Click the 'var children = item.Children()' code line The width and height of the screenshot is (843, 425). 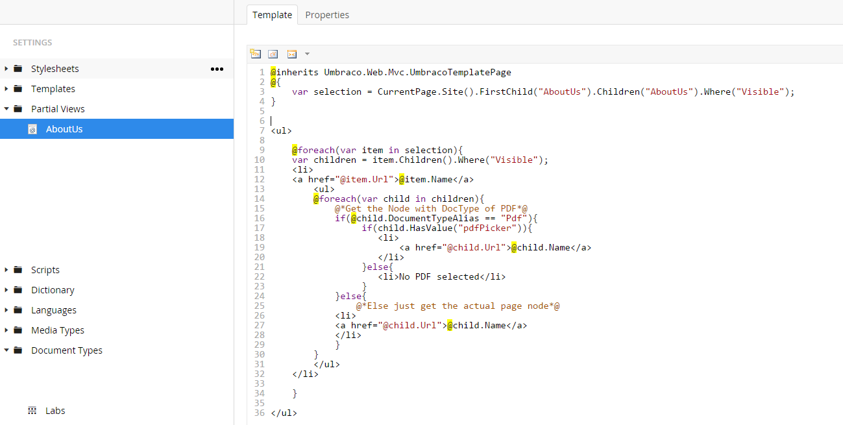click(421, 160)
